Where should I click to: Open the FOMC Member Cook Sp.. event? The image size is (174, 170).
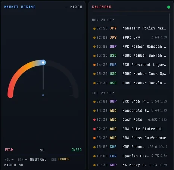[130, 74]
